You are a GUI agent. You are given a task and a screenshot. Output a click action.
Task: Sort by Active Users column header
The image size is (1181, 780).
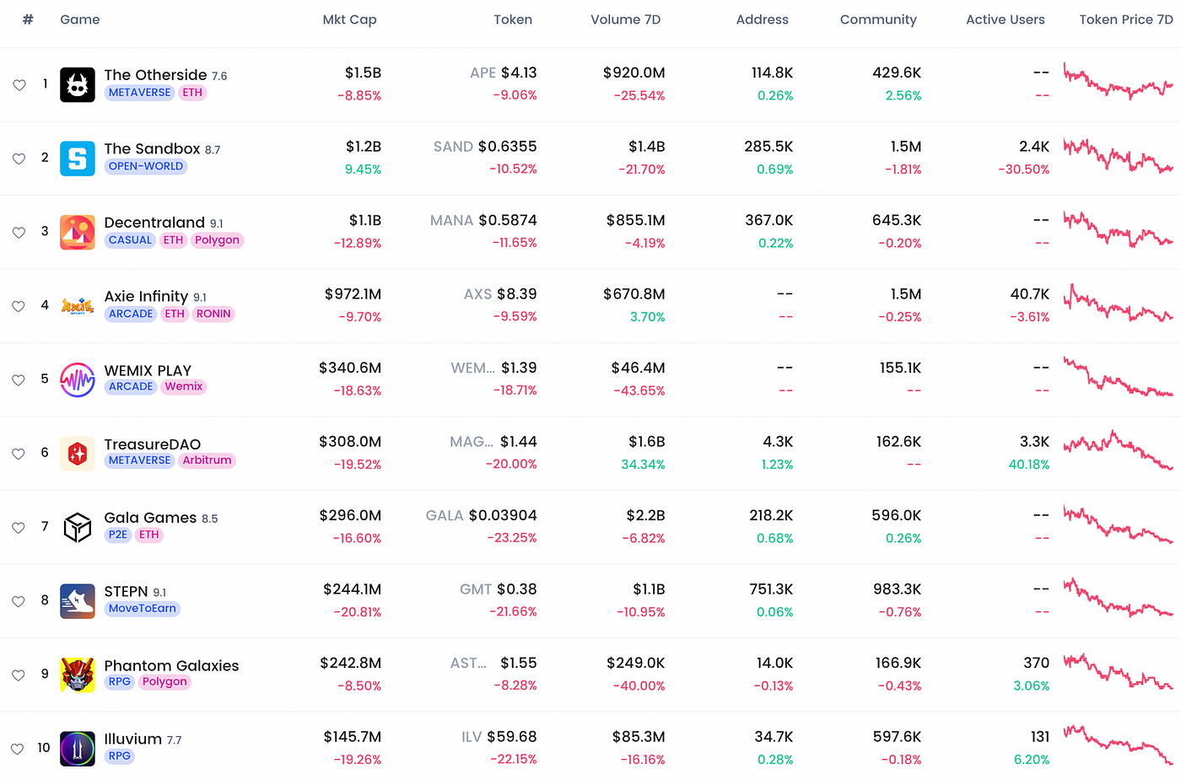(x=1005, y=19)
